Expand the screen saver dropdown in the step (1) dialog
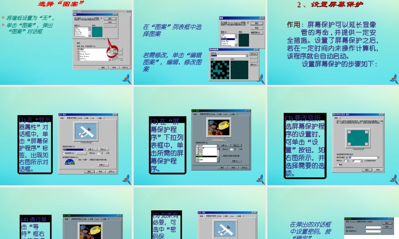Viewport: 399px width, 239px height. tap(85, 150)
